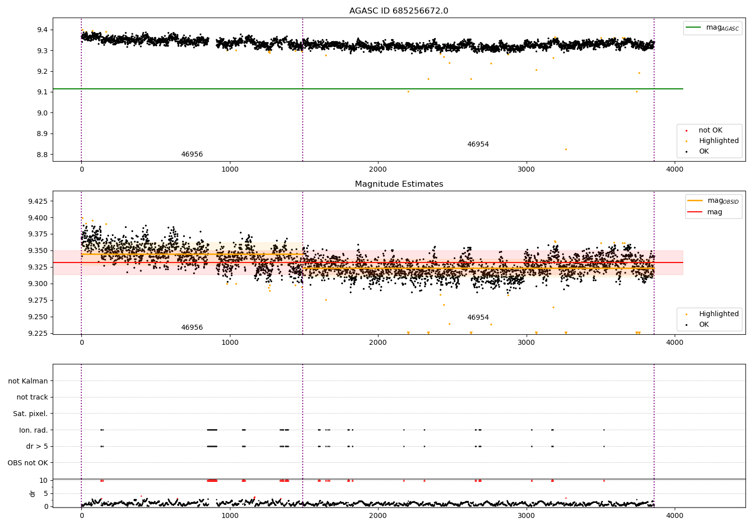The height and width of the screenshot is (527, 753).
Task: Click the "46954" label in the top plot
Action: pos(478,145)
